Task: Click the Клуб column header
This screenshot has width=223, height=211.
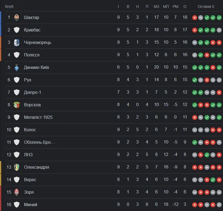Action: (9, 7)
